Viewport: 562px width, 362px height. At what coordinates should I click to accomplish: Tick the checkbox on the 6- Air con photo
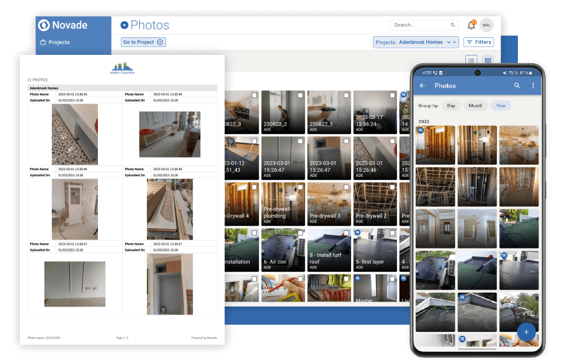(x=300, y=232)
